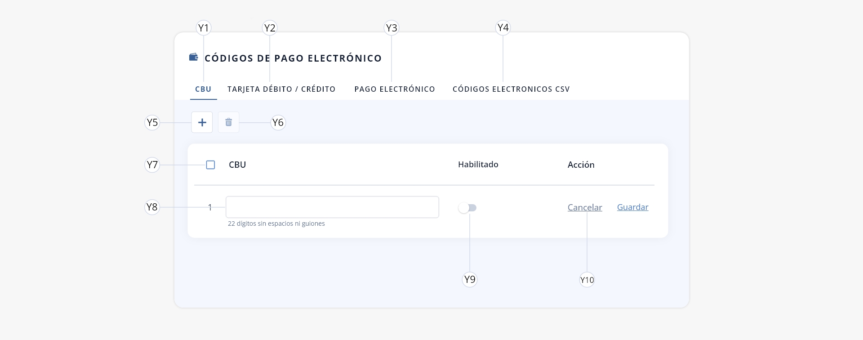Click the Guardar link
The image size is (863, 340).
(x=632, y=207)
